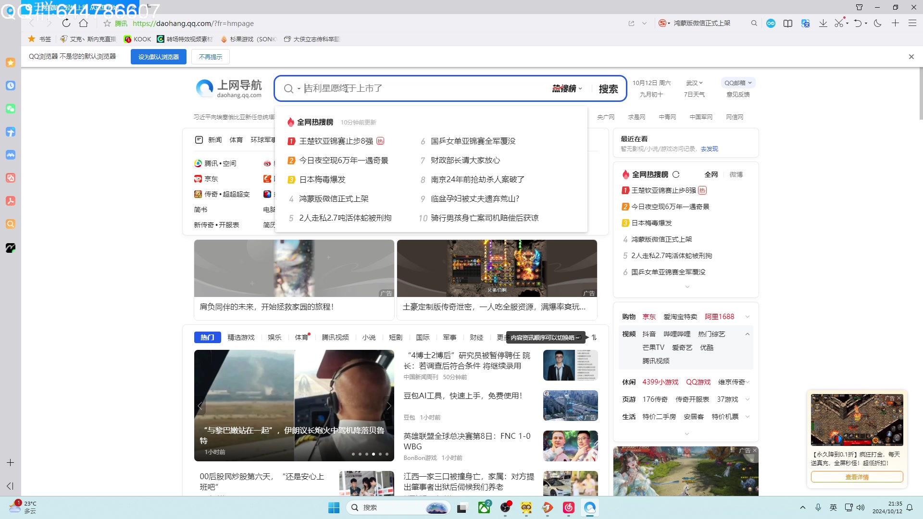923x519 pixels.
Task: Go to previous carousel slide arrow
Action: [x=200, y=406]
